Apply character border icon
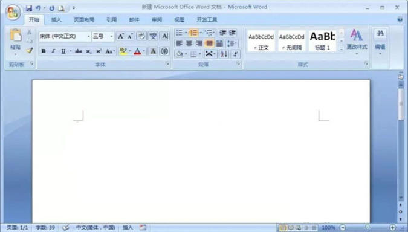 (x=164, y=36)
